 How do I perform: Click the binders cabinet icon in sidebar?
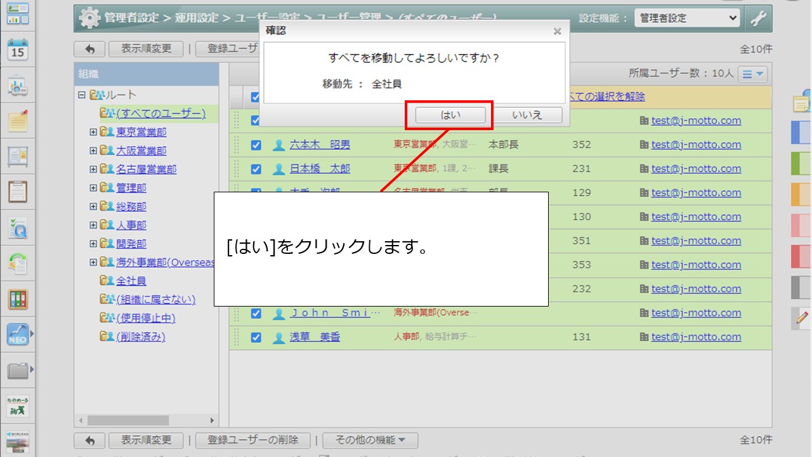17,299
